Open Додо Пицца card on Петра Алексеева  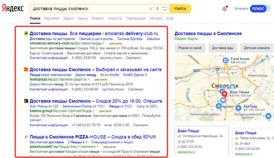[253, 142]
